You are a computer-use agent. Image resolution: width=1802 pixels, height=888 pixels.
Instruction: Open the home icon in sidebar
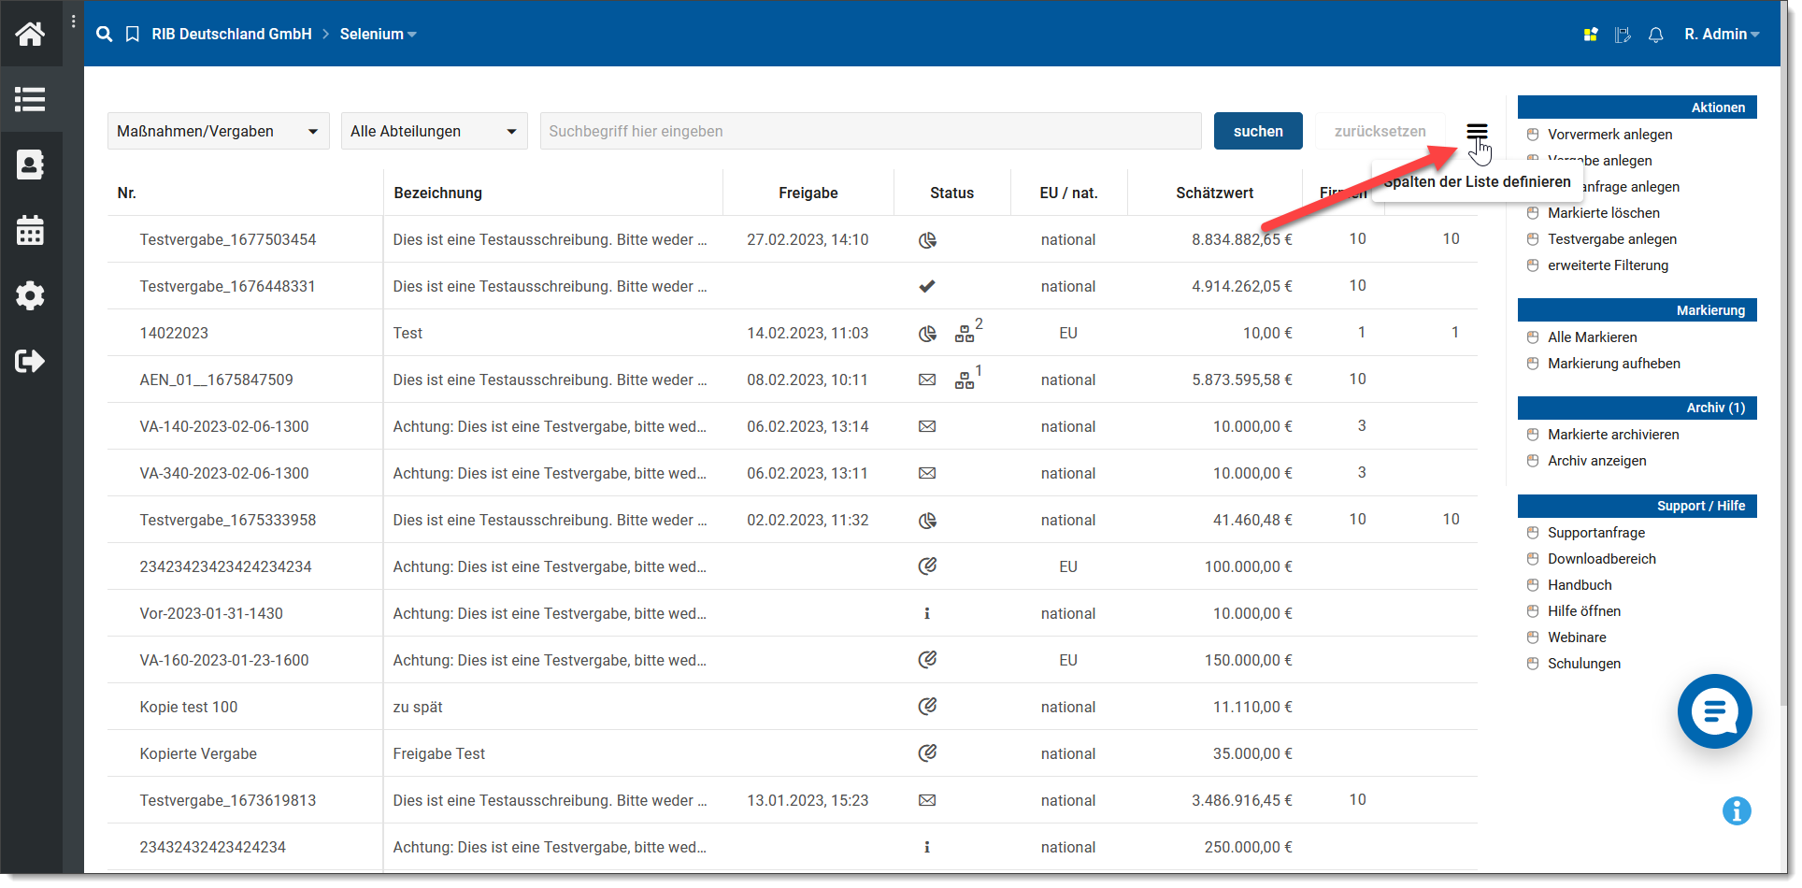click(x=30, y=34)
